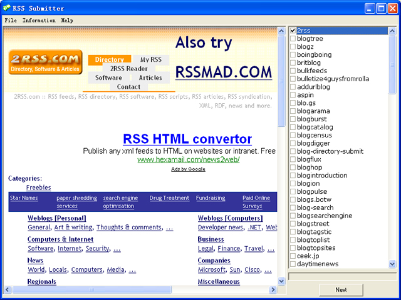Open the Contact tab
Image resolution: width=401 pixels, height=300 pixels.
click(x=128, y=87)
